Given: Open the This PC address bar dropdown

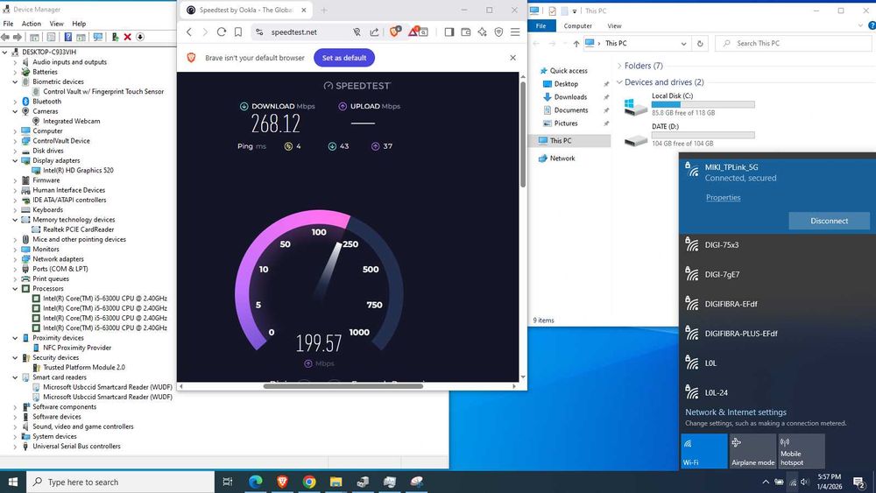Looking at the screenshot, I should [683, 44].
